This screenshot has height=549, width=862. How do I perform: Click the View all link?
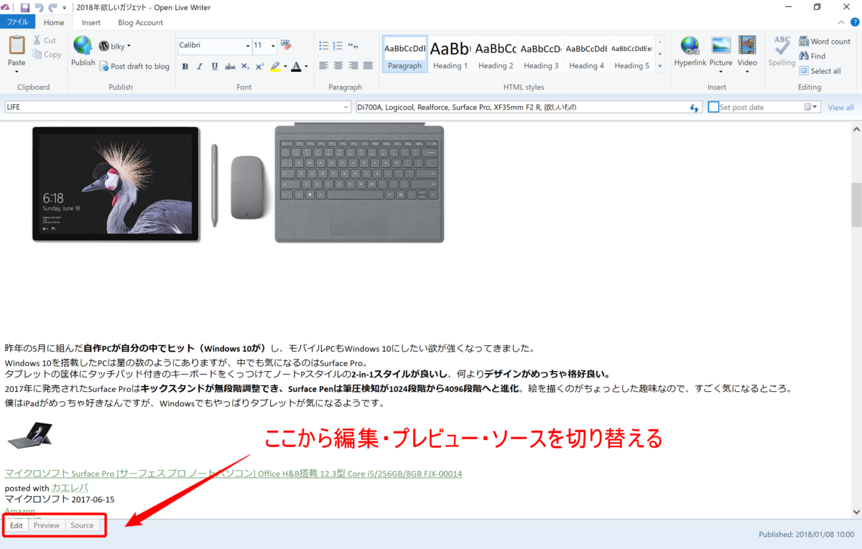coord(840,108)
